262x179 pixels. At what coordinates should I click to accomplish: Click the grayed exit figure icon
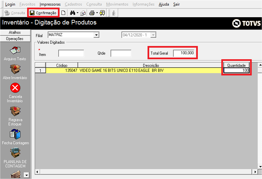coord(114,13)
